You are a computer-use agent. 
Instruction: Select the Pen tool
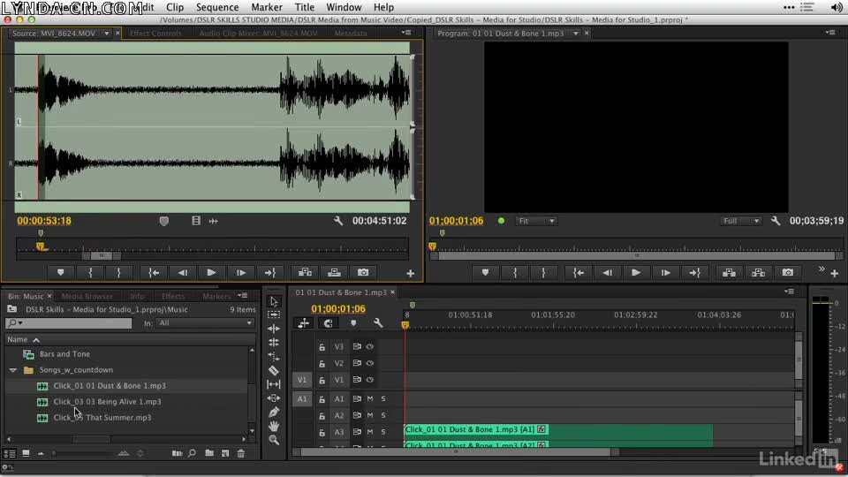point(274,413)
